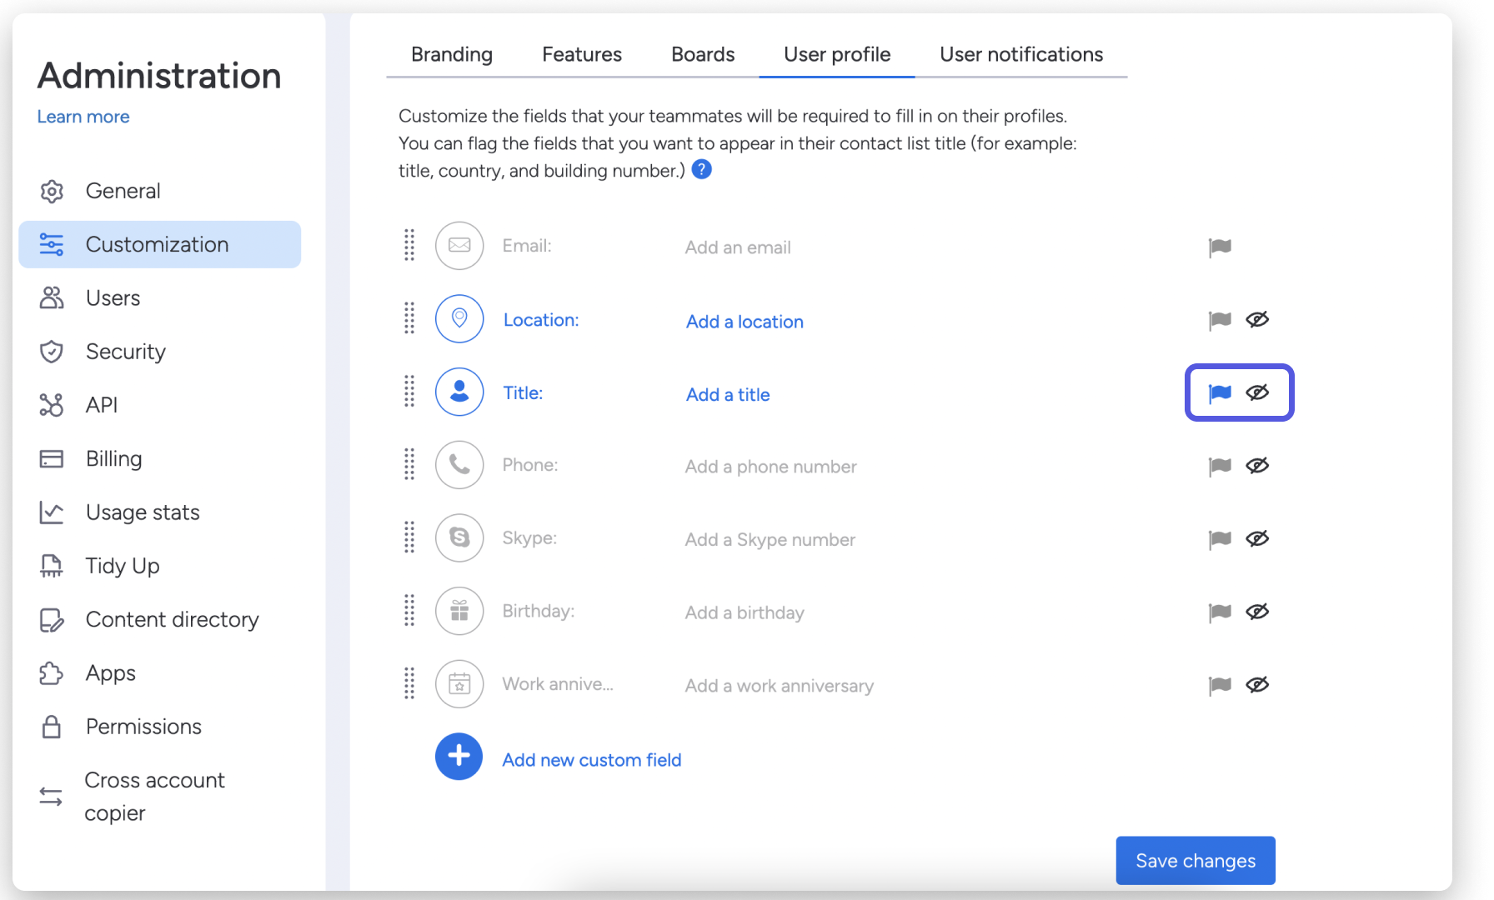Grab the drag handle for Skype row
The width and height of the screenshot is (1494, 900).
[x=409, y=538]
